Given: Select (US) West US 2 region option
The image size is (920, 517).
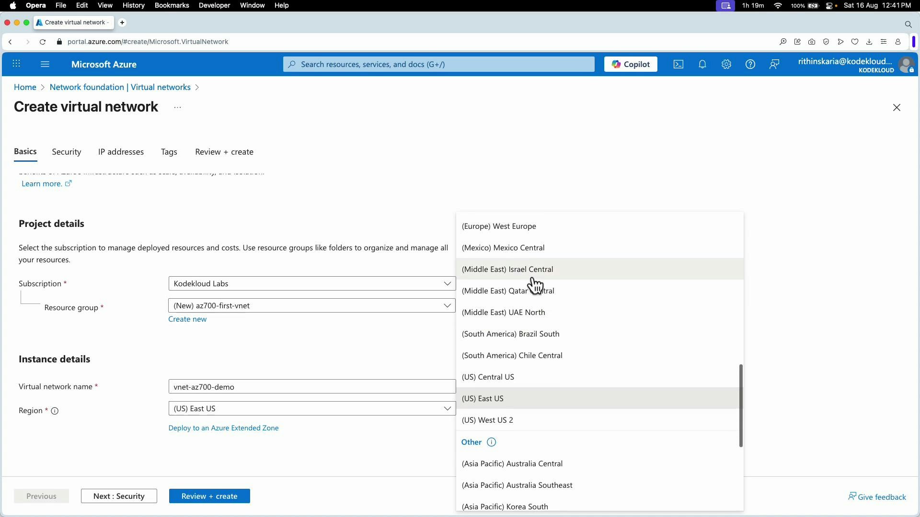Looking at the screenshot, I should click(487, 420).
